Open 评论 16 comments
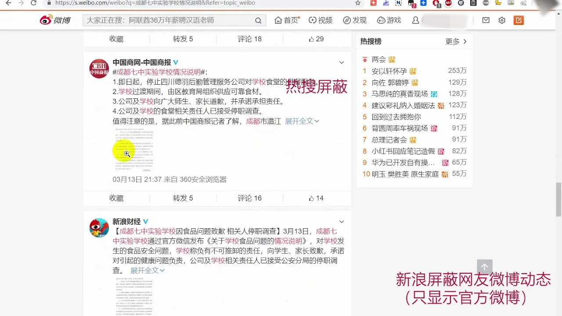Screen dimensions: 562x316 click(x=249, y=198)
